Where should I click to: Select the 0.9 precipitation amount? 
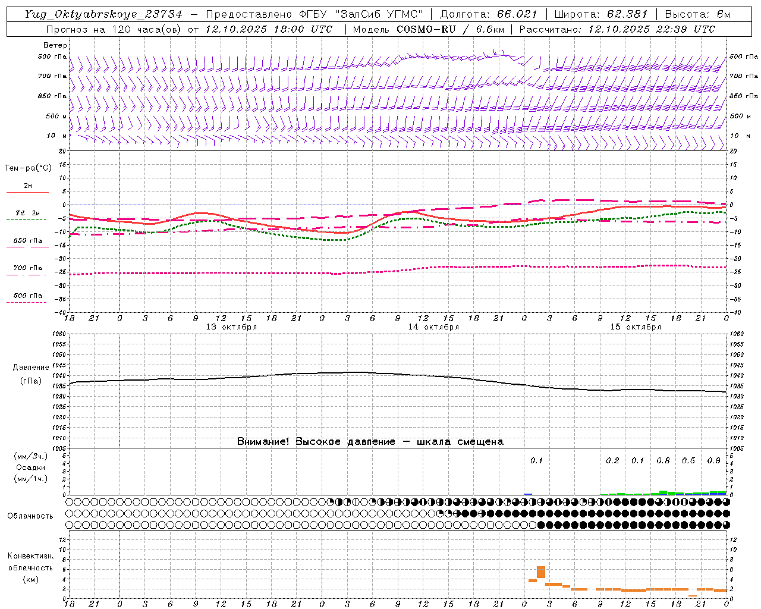[x=714, y=460]
